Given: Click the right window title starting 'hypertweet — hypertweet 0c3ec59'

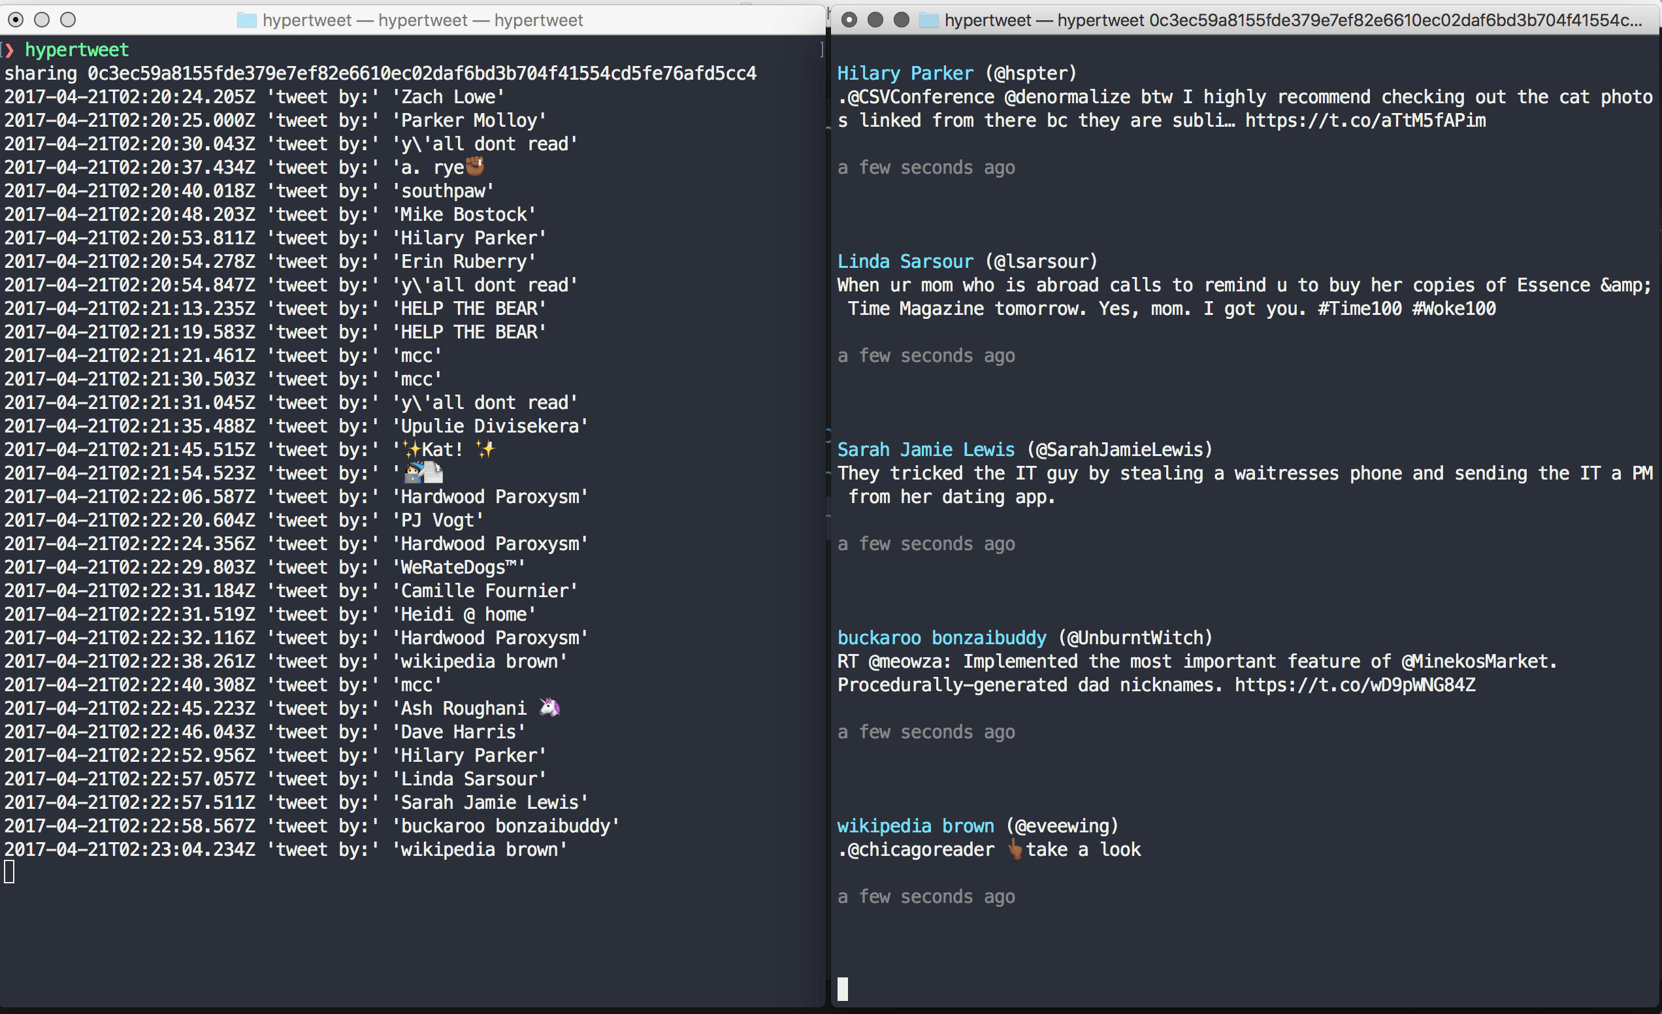Looking at the screenshot, I should pyautogui.click(x=1293, y=20).
